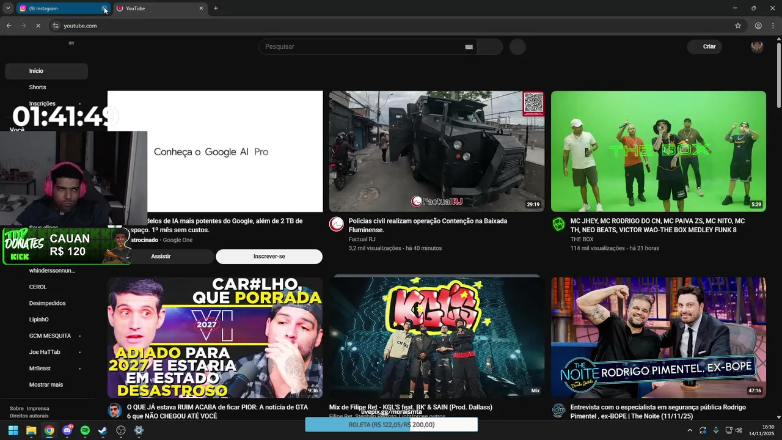This screenshot has width=782, height=440.
Task: Click the youtube.com address bar
Action: tap(391, 26)
